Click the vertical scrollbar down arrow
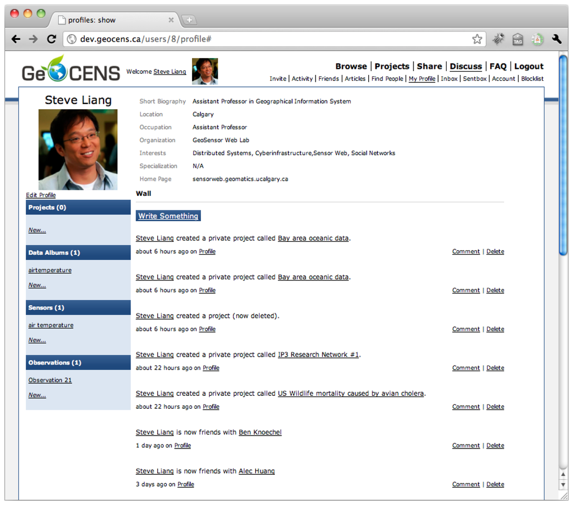 (563, 485)
